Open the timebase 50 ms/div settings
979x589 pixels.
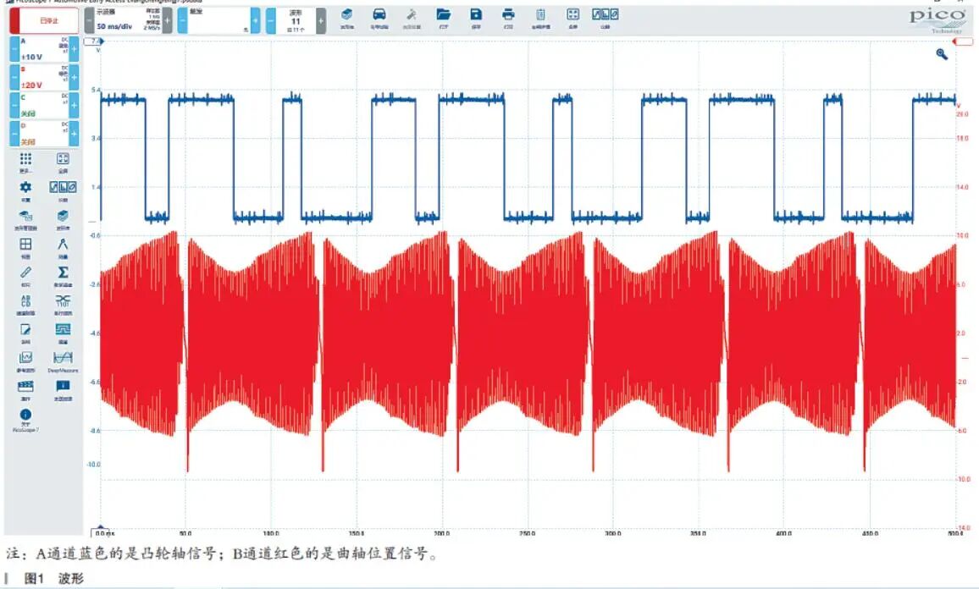click(128, 20)
